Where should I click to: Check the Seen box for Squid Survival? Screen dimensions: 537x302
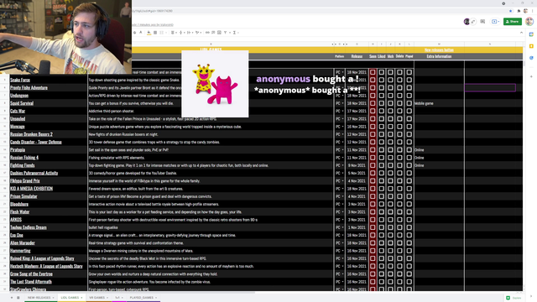point(373,103)
